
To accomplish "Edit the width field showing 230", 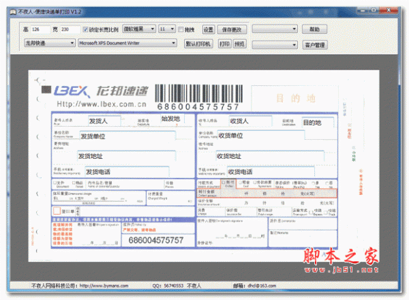I will [x=70, y=29].
